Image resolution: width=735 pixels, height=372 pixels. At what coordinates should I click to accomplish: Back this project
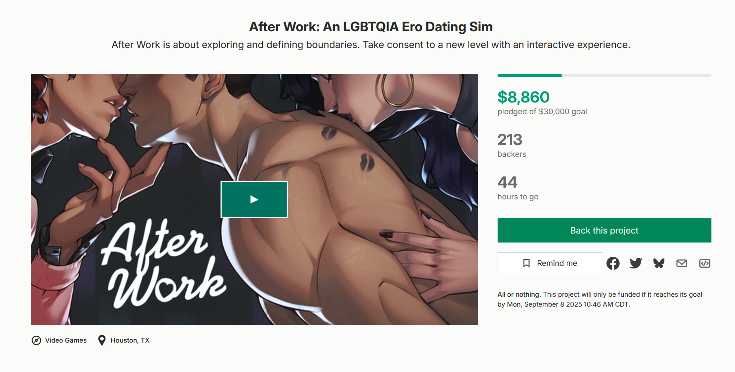point(604,230)
